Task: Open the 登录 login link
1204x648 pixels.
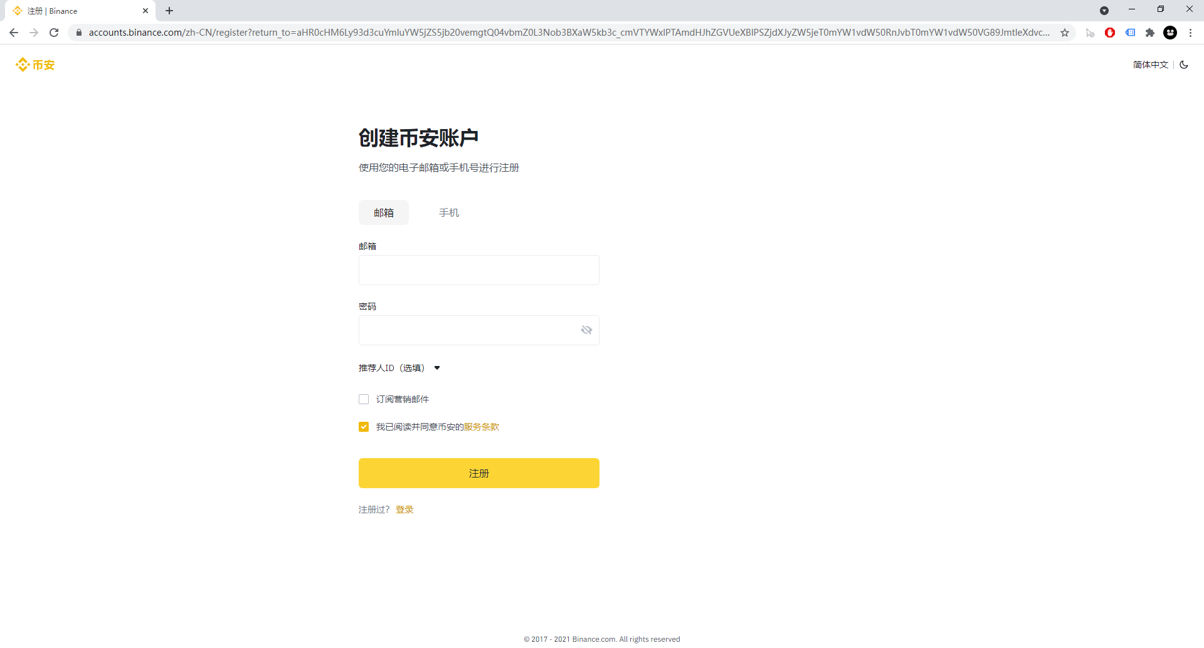Action: tap(404, 510)
